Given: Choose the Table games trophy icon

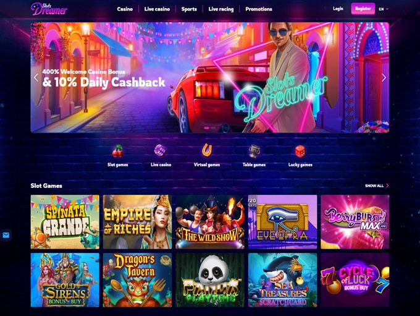Looking at the screenshot, I should point(254,152).
